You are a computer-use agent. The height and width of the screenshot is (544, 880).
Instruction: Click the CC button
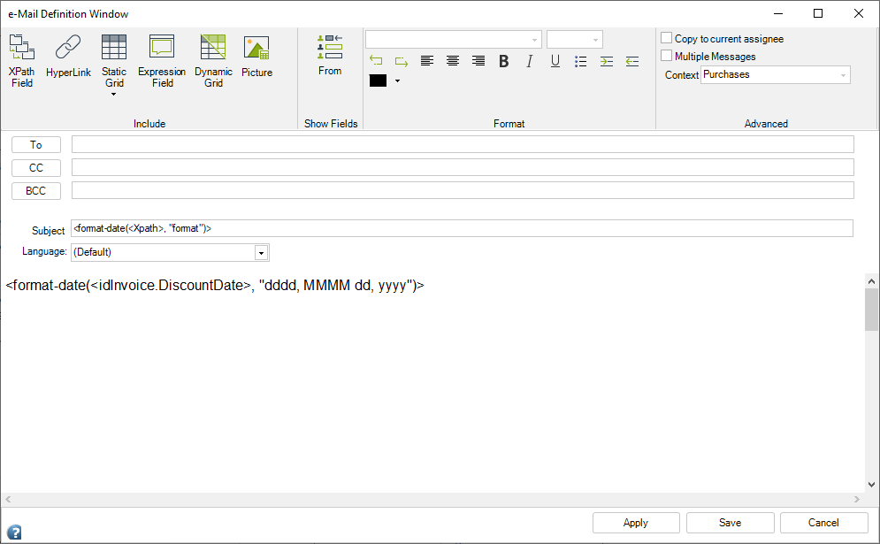36,168
